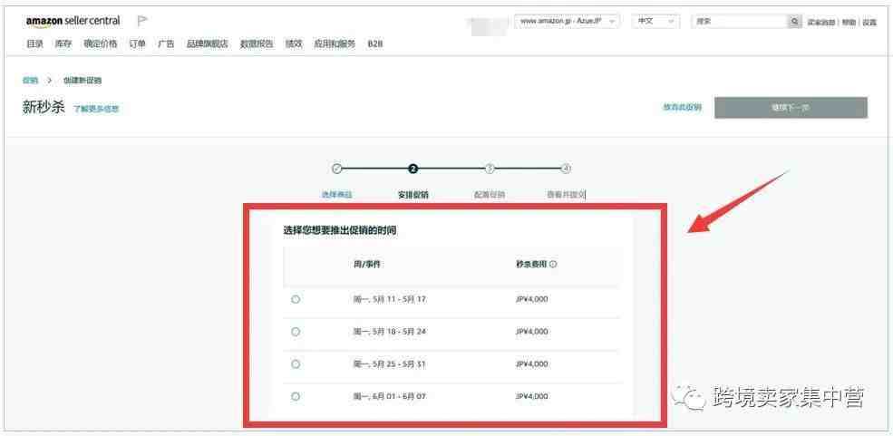Click the 了解更多信息 link beside 新秒杀
The height and width of the screenshot is (436, 893).
pyautogui.click(x=96, y=109)
